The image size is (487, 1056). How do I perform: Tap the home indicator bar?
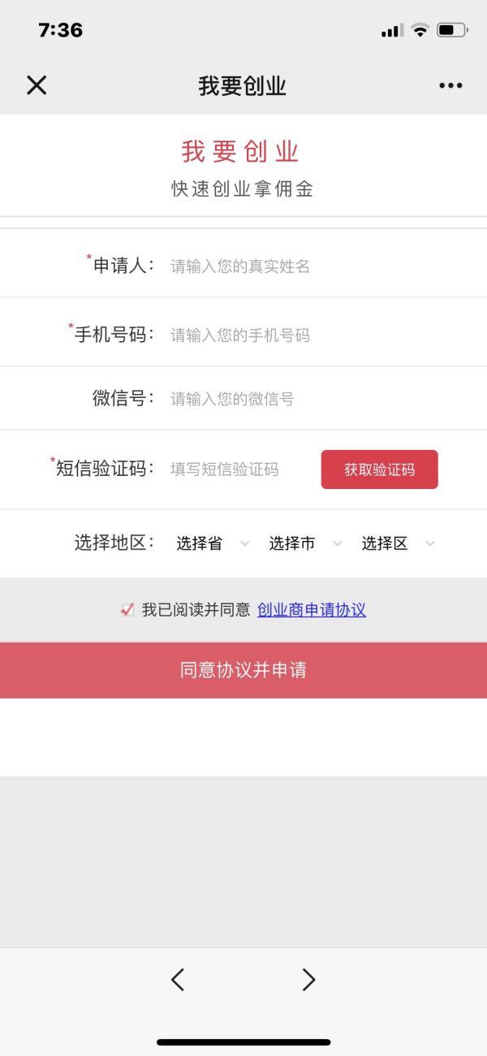(x=243, y=1041)
